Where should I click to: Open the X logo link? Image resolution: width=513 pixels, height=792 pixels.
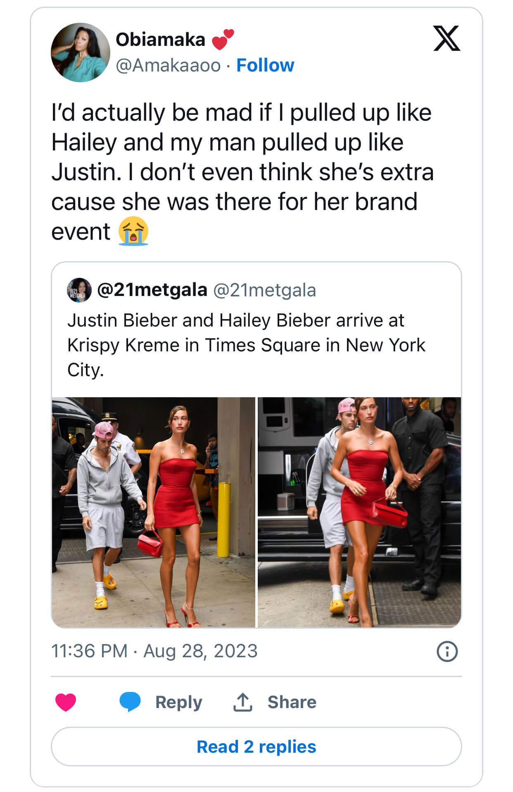[x=446, y=38]
